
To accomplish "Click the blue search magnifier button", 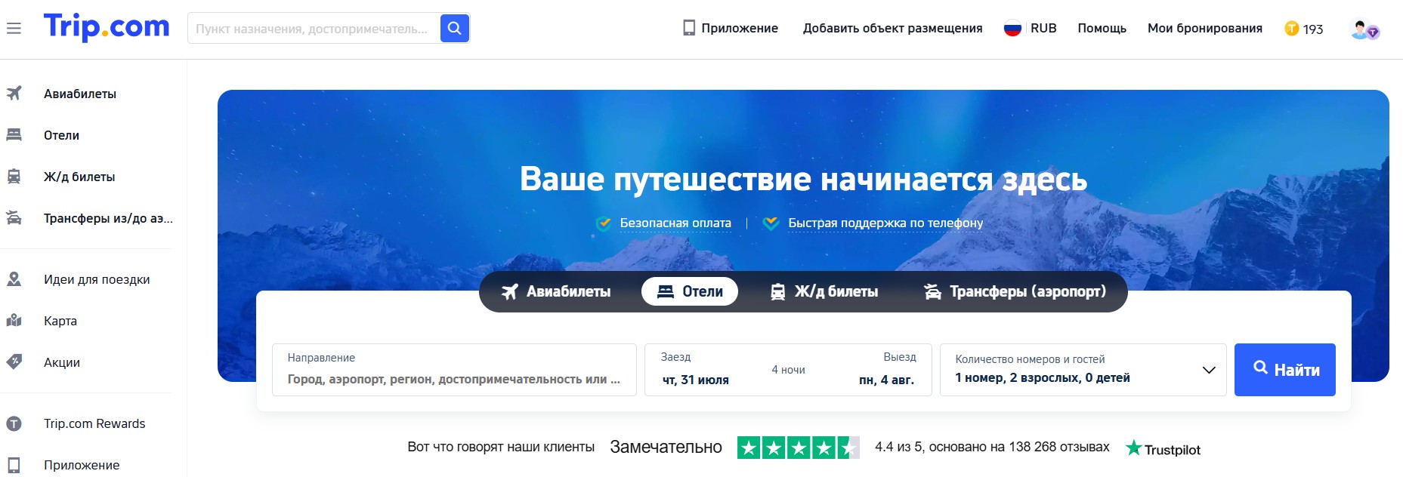I will 454,28.
